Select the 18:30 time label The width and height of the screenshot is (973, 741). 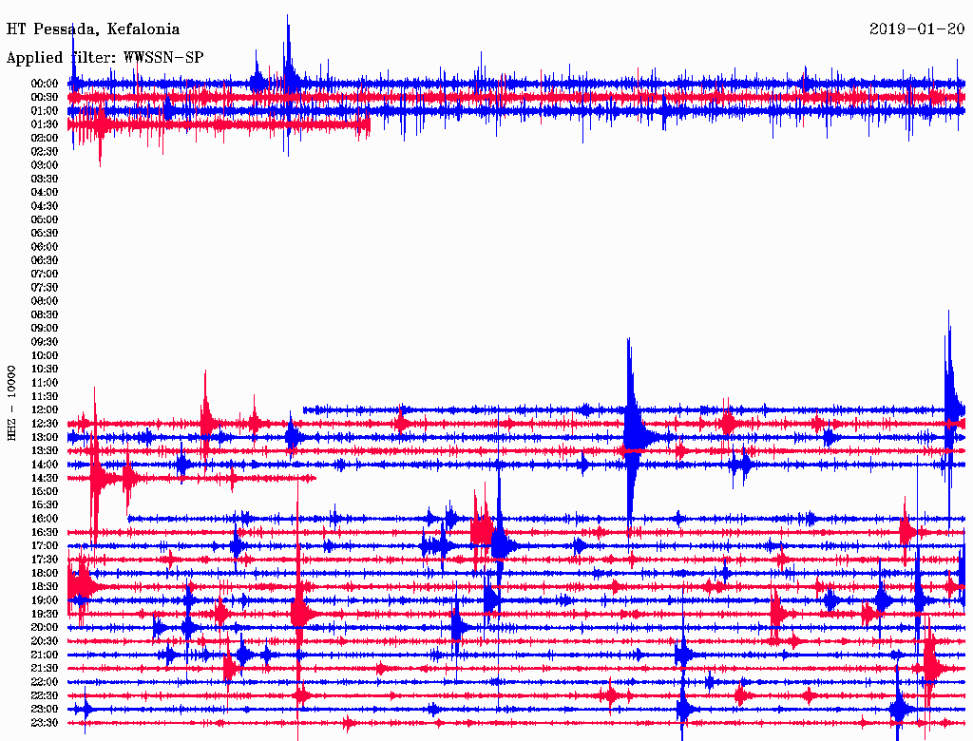point(45,586)
